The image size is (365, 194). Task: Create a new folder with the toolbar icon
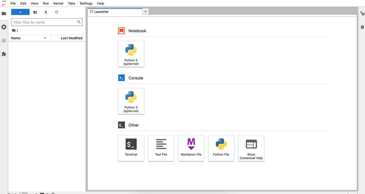point(35,12)
